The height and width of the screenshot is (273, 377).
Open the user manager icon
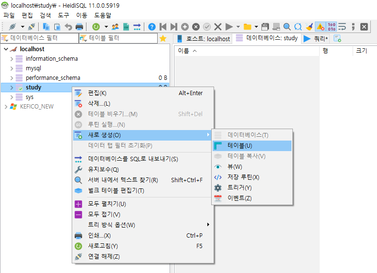coord(116,27)
